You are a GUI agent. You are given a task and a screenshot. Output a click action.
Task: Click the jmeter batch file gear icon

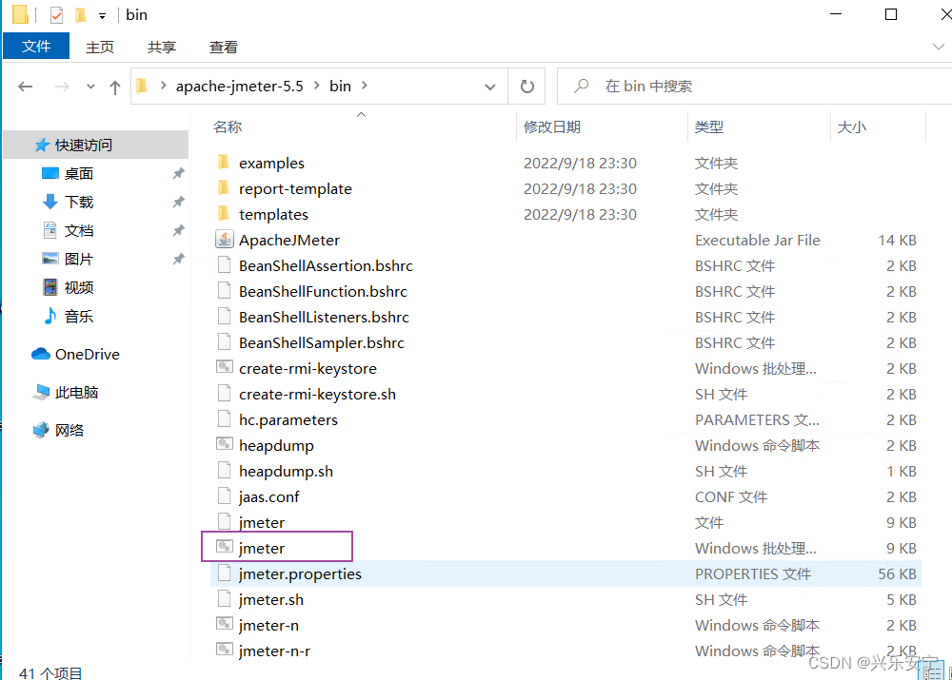coord(224,547)
